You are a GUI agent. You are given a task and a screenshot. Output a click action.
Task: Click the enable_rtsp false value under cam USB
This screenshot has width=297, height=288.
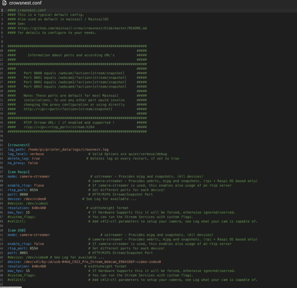tap(39, 244)
